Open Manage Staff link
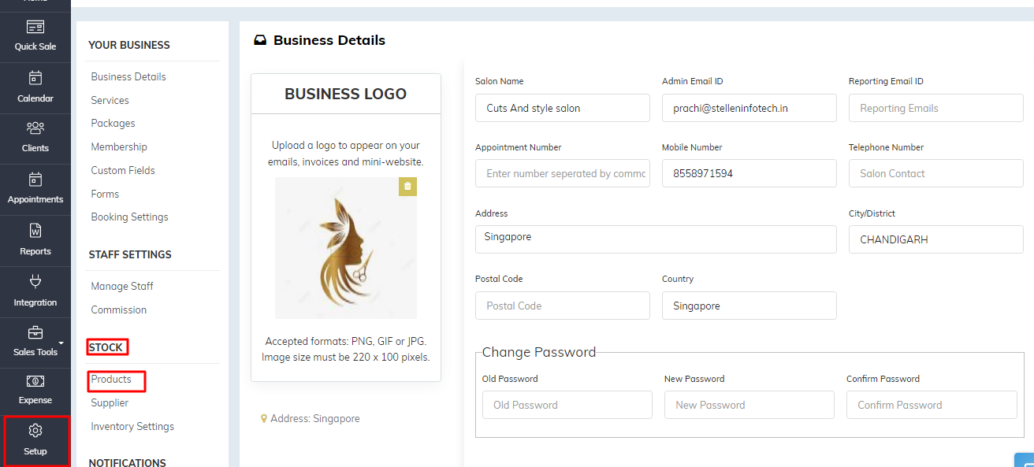Image resolution: width=1034 pixels, height=467 pixels. tap(122, 286)
